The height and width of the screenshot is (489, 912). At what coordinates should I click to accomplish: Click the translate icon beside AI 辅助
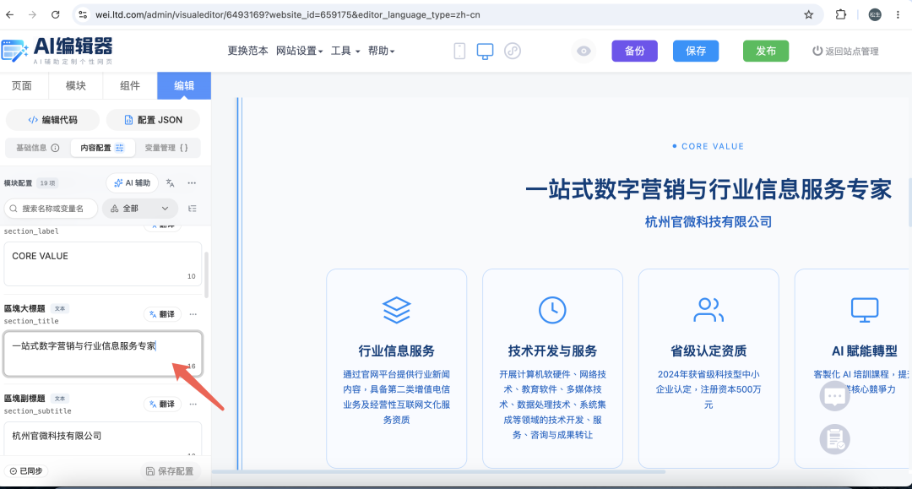(x=170, y=183)
